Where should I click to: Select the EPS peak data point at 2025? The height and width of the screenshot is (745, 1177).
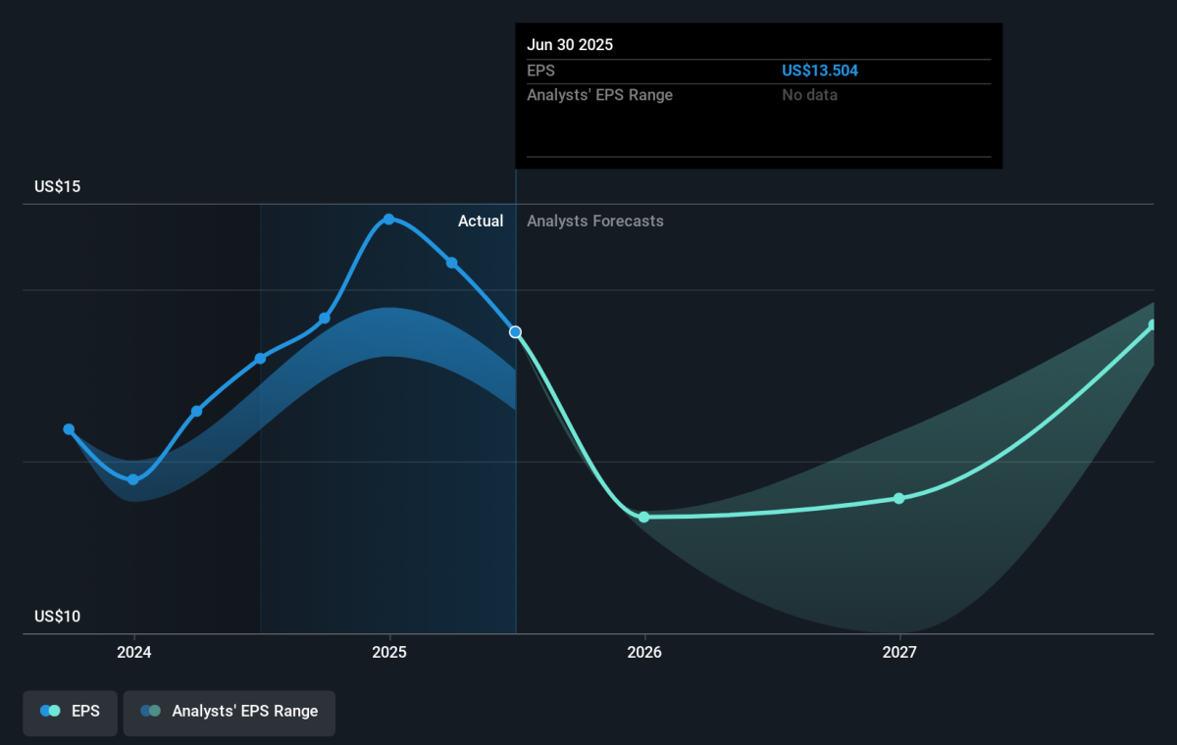389,219
